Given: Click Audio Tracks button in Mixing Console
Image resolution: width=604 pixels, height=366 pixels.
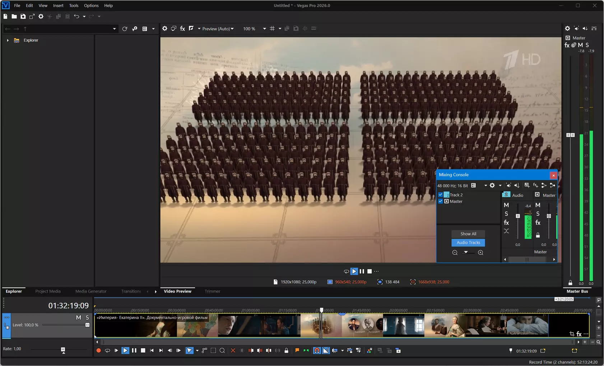Looking at the screenshot, I should pyautogui.click(x=468, y=243).
